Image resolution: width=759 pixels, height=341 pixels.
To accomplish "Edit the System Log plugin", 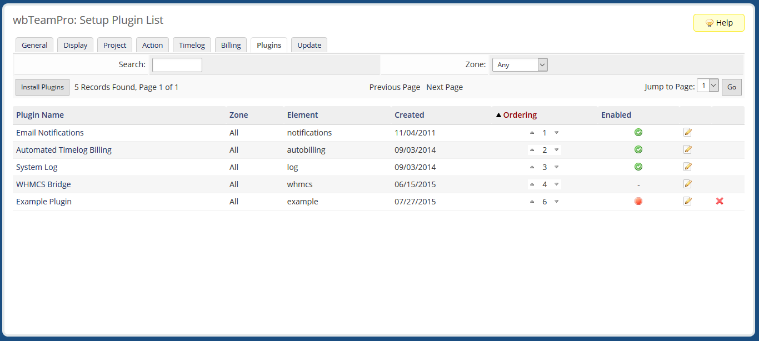I will pyautogui.click(x=688, y=167).
